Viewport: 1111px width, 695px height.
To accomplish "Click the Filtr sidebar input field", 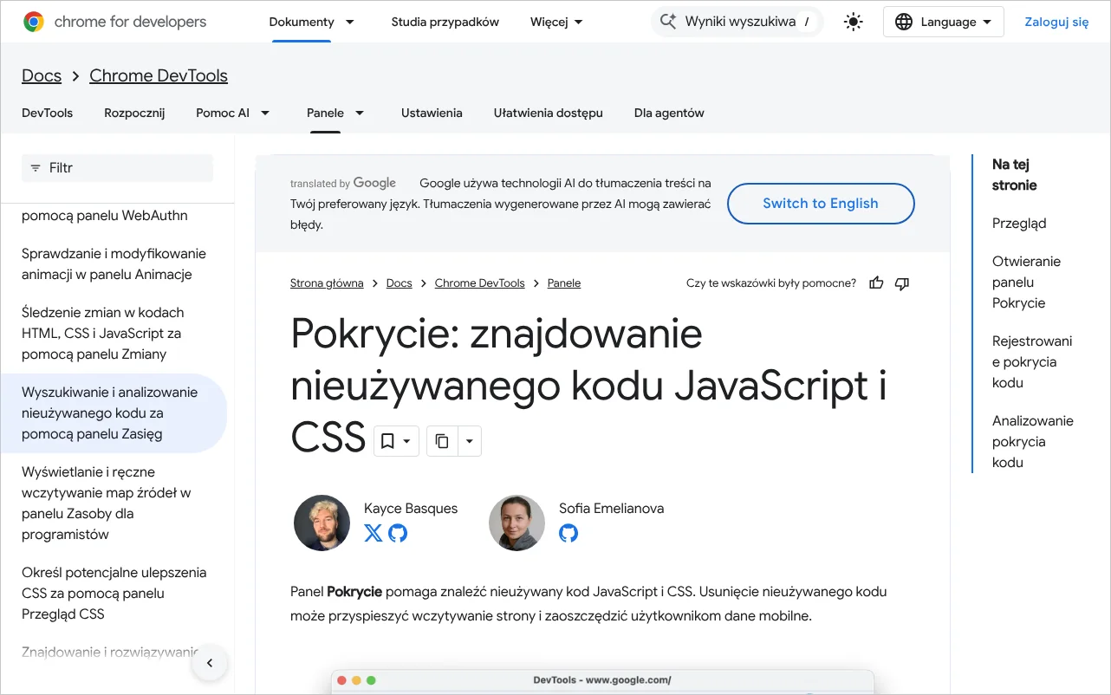I will [117, 168].
